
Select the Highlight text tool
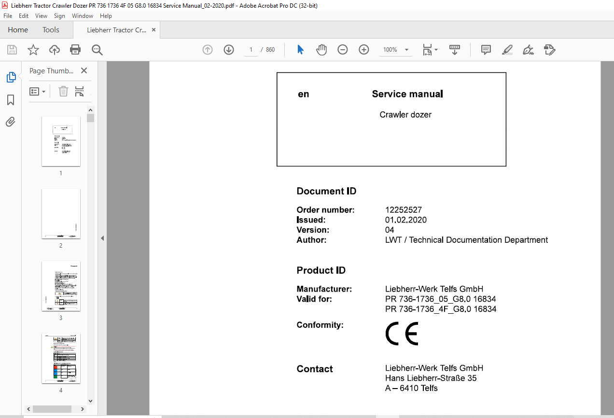click(507, 50)
